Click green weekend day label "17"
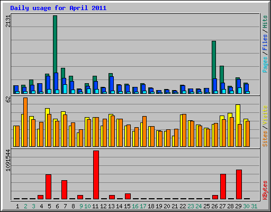The image size is (271, 212). [143, 206]
